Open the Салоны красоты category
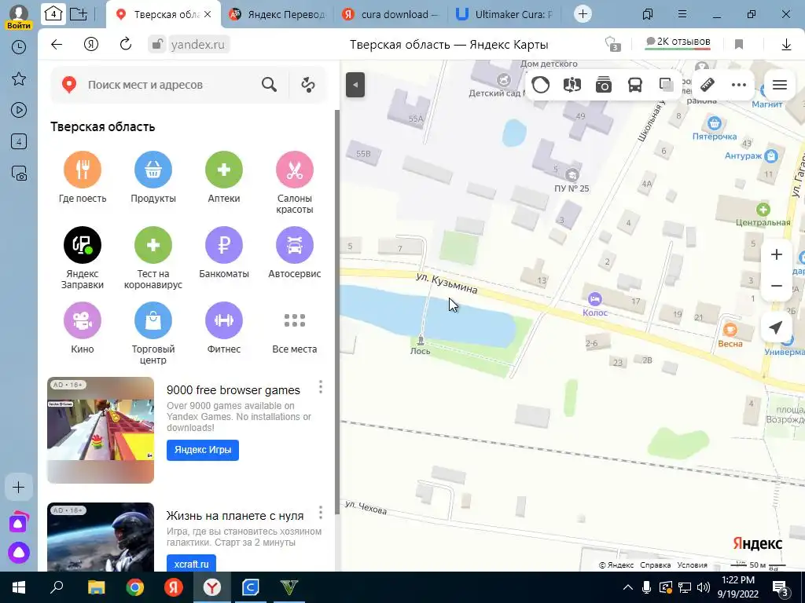Screen dimensions: 805x603 pyautogui.click(x=295, y=182)
